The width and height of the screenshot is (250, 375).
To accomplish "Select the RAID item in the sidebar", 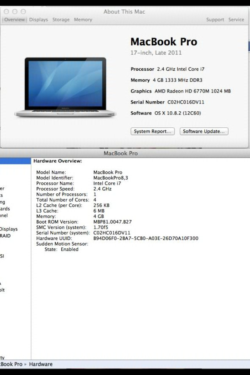I will (5, 236).
